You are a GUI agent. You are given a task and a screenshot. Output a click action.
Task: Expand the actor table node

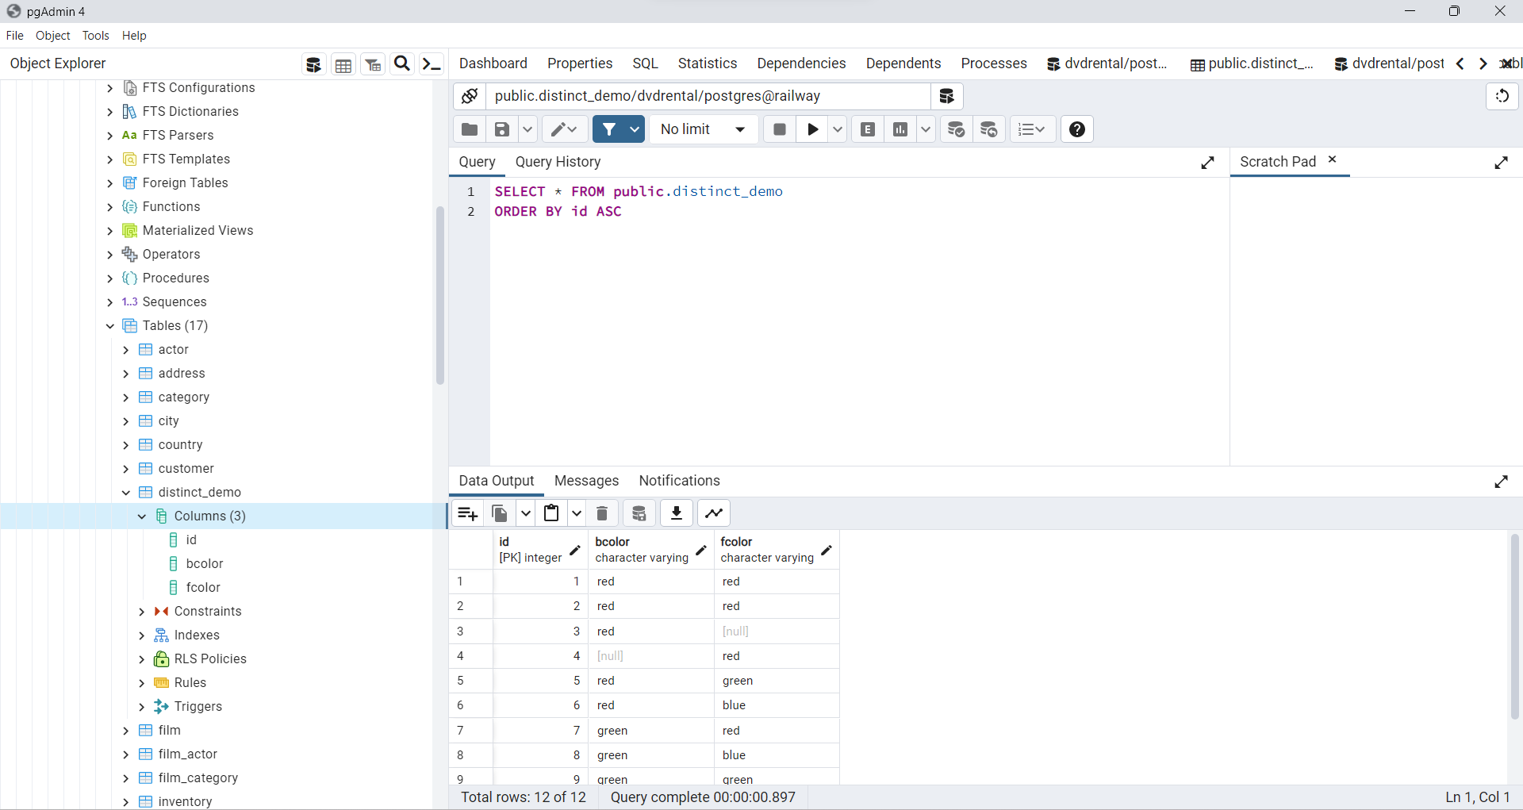[x=126, y=350]
